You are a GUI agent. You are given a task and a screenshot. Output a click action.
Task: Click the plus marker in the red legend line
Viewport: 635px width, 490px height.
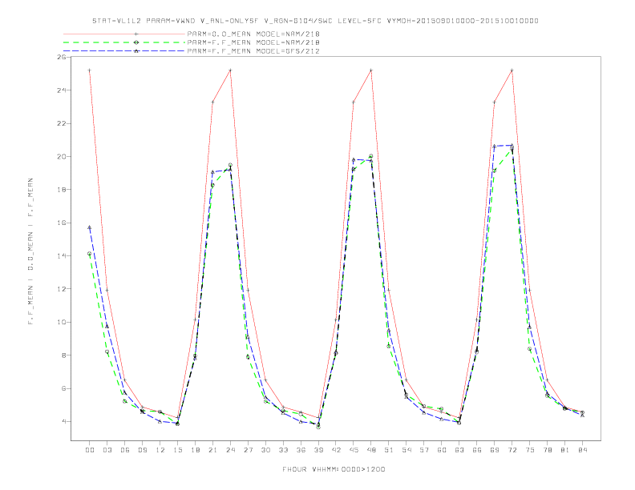tap(136, 34)
